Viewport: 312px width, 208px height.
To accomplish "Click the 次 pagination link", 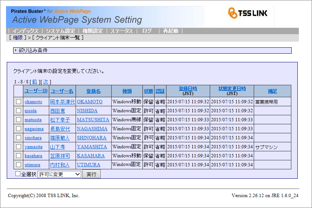I will [45, 82].
